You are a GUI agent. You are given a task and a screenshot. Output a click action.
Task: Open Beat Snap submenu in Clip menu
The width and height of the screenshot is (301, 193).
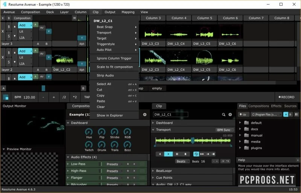[x=114, y=27]
